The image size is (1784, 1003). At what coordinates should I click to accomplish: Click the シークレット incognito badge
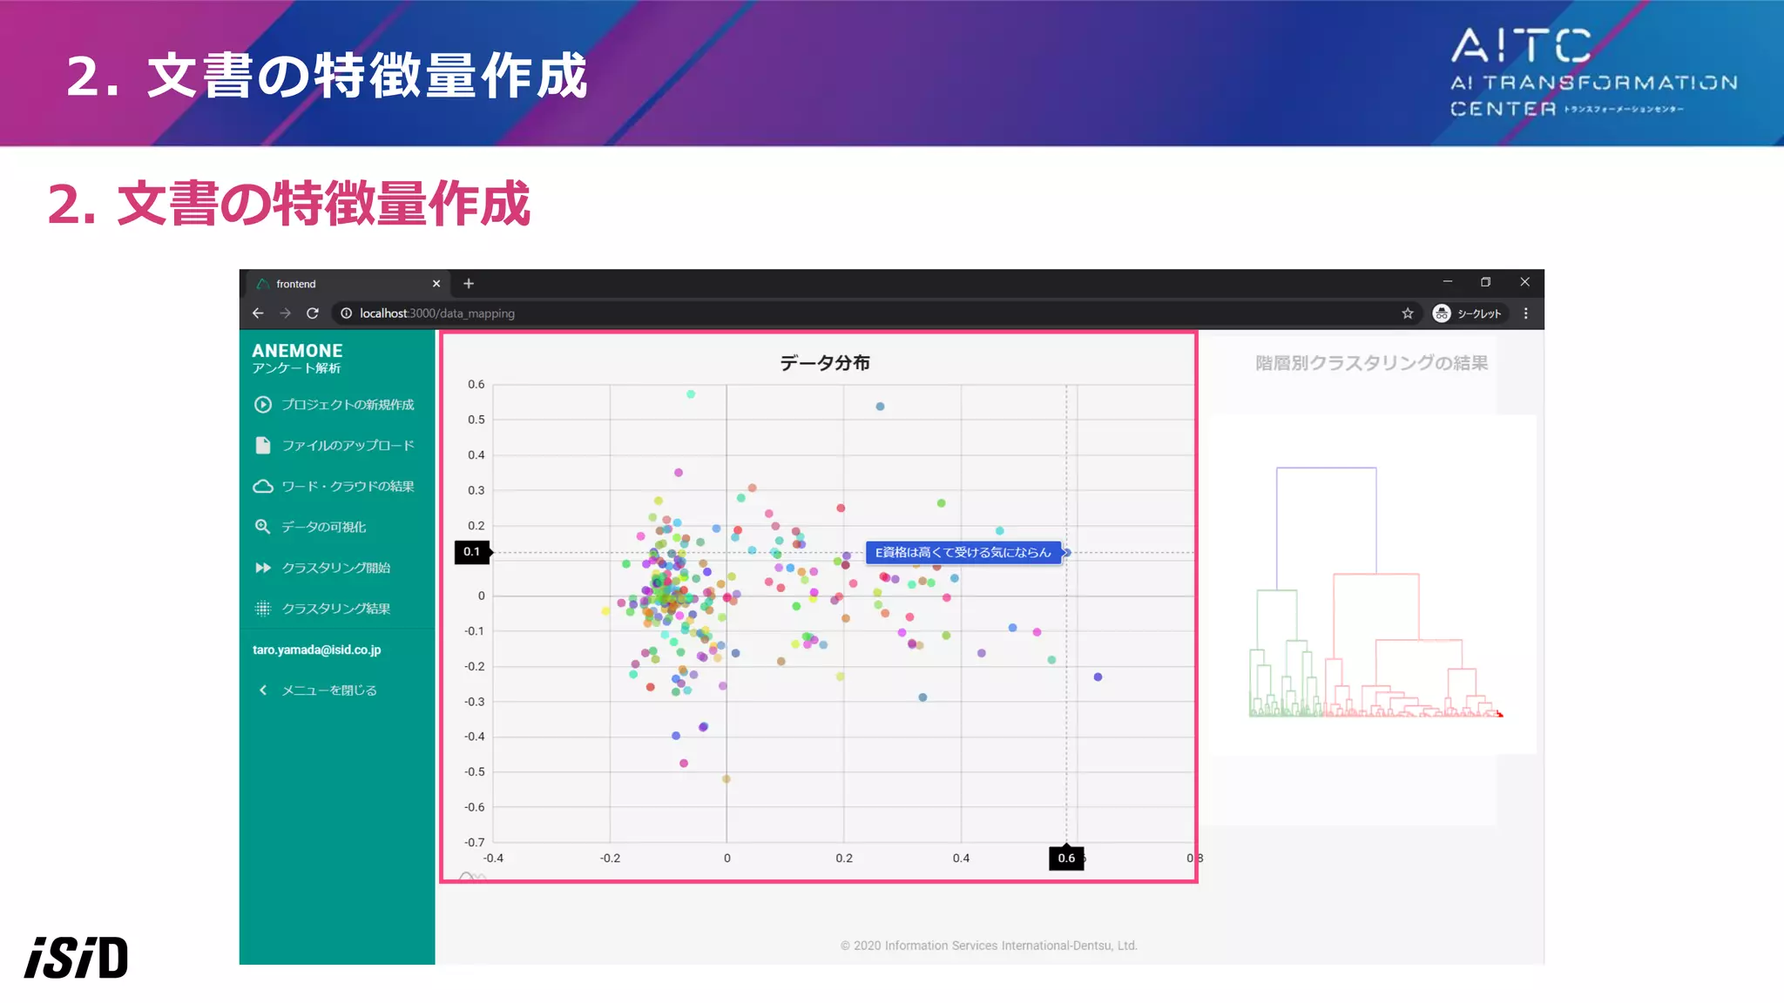point(1469,313)
